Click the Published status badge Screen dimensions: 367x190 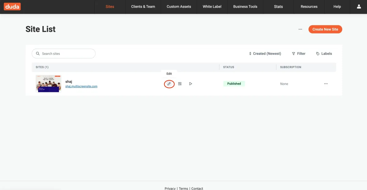[x=234, y=84]
